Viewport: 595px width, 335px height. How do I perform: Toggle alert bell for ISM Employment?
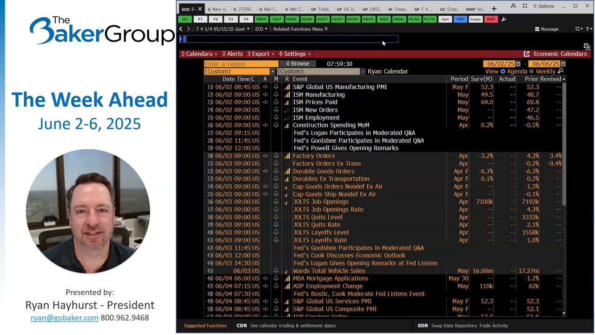coord(276,118)
